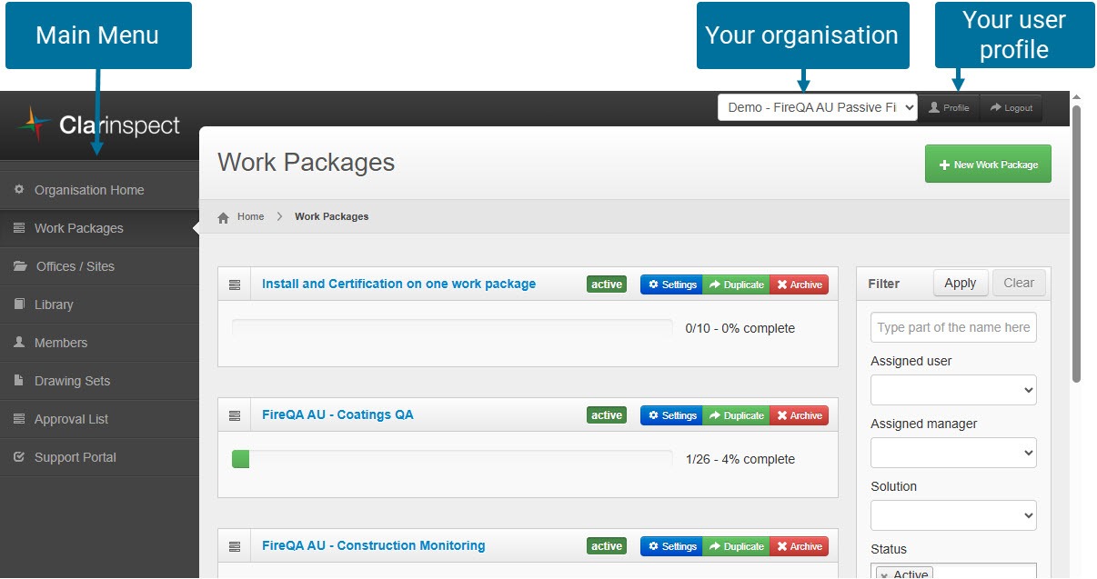Expand the Assigned manager dropdown
This screenshot has height=579, width=1097.
coord(952,453)
